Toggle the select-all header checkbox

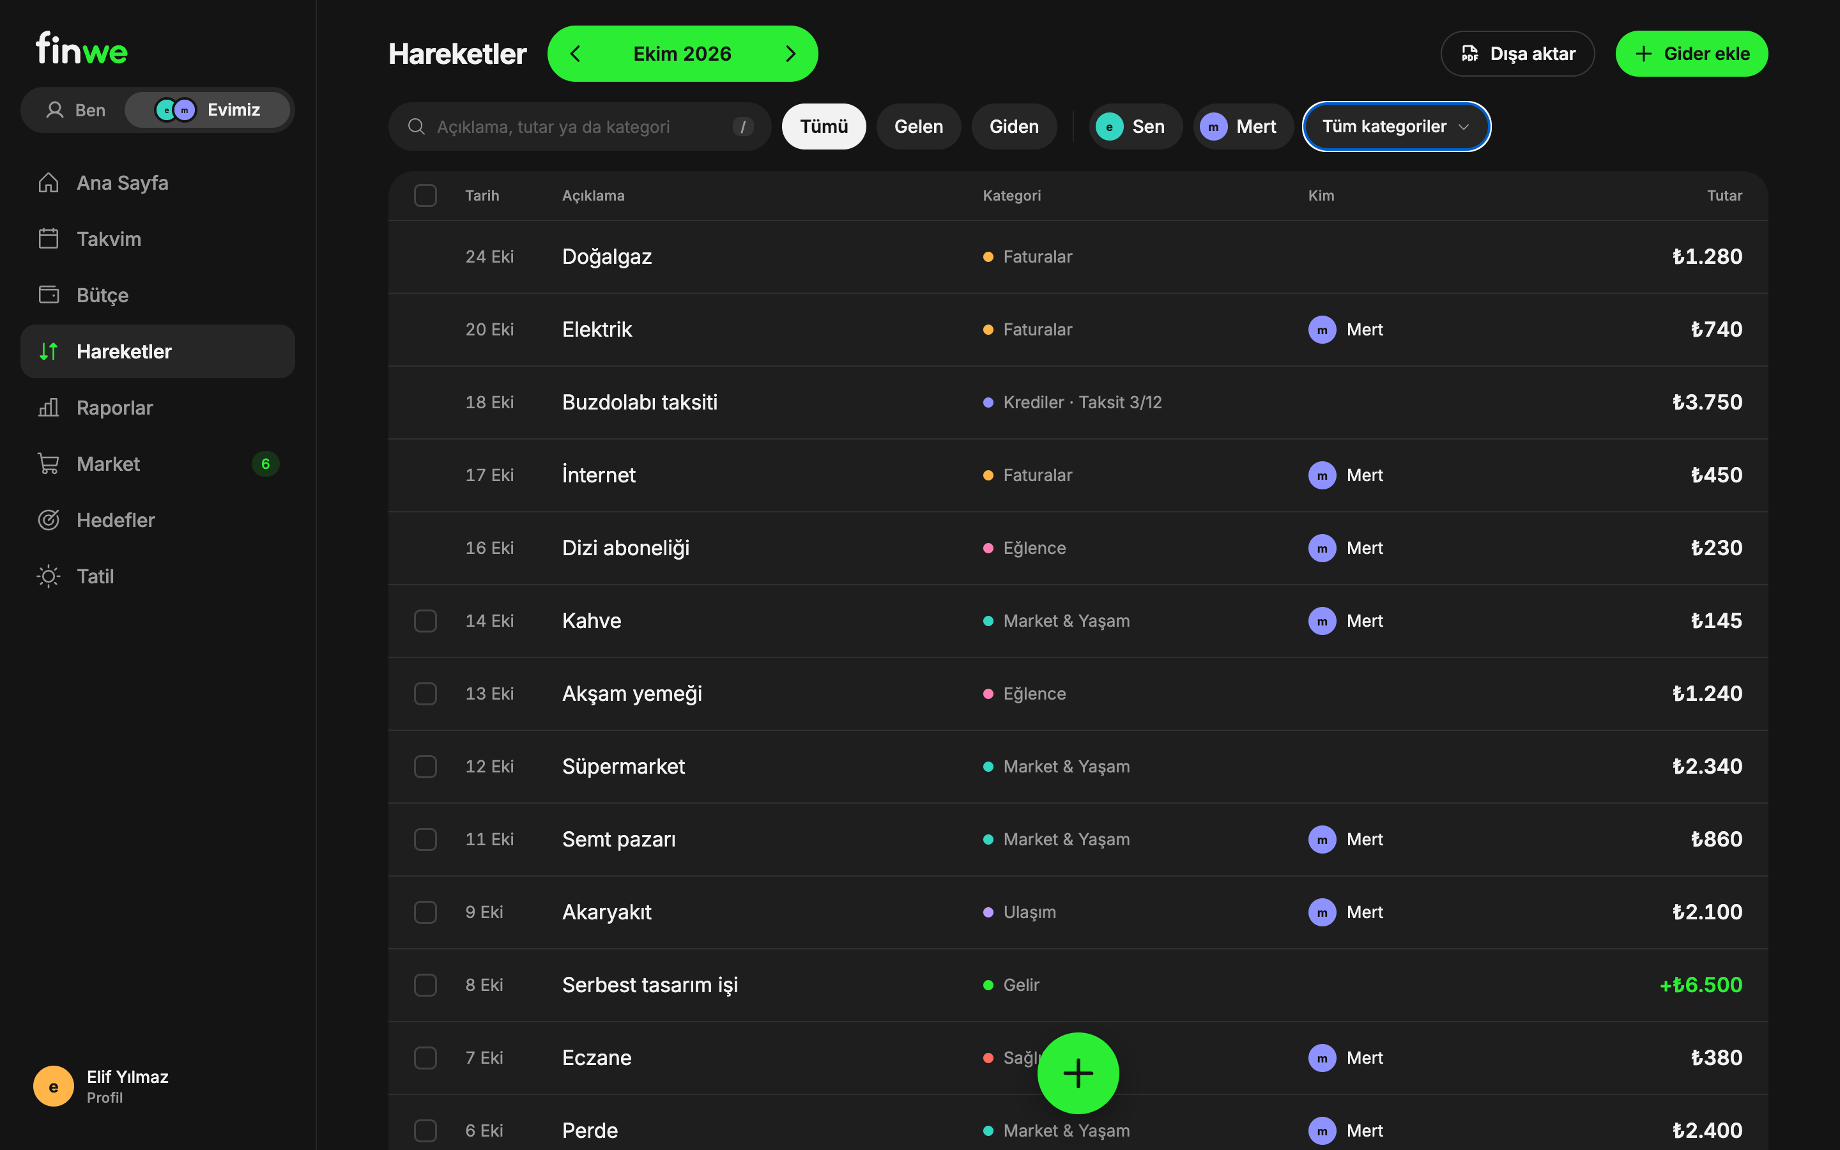click(x=425, y=195)
